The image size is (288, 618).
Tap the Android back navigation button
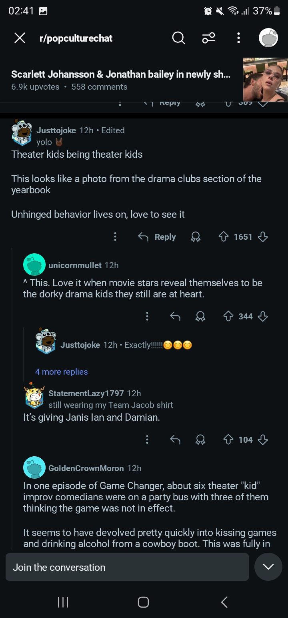tap(224, 602)
